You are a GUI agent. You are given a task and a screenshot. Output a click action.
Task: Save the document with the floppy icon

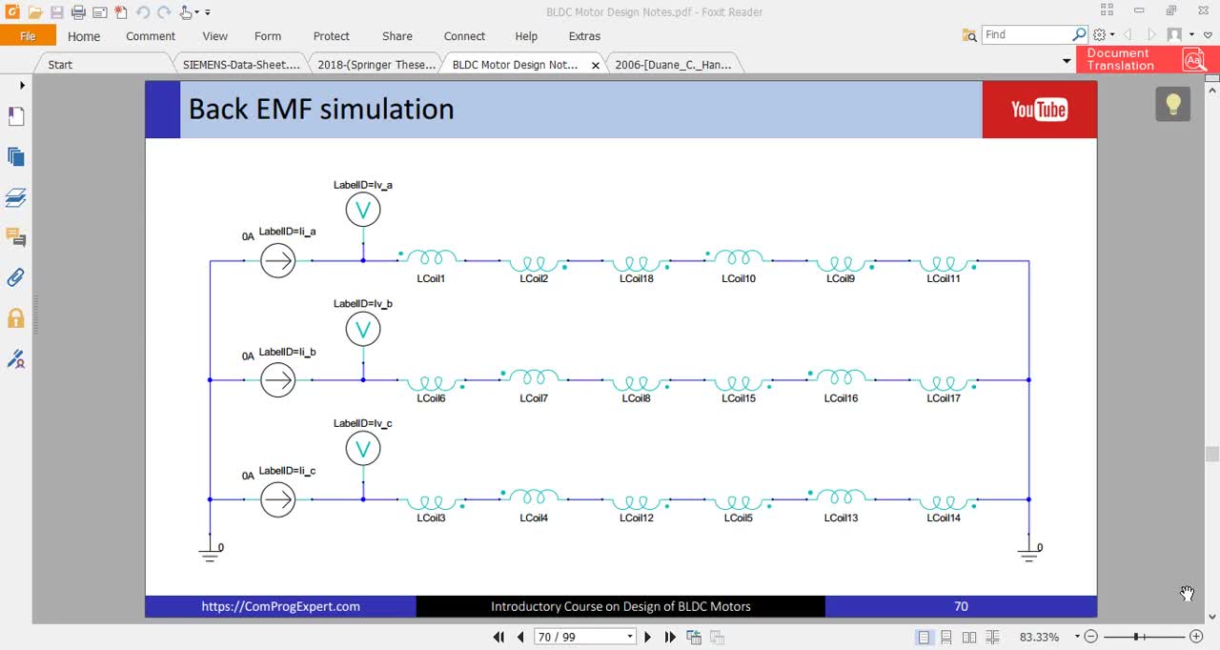tap(56, 12)
